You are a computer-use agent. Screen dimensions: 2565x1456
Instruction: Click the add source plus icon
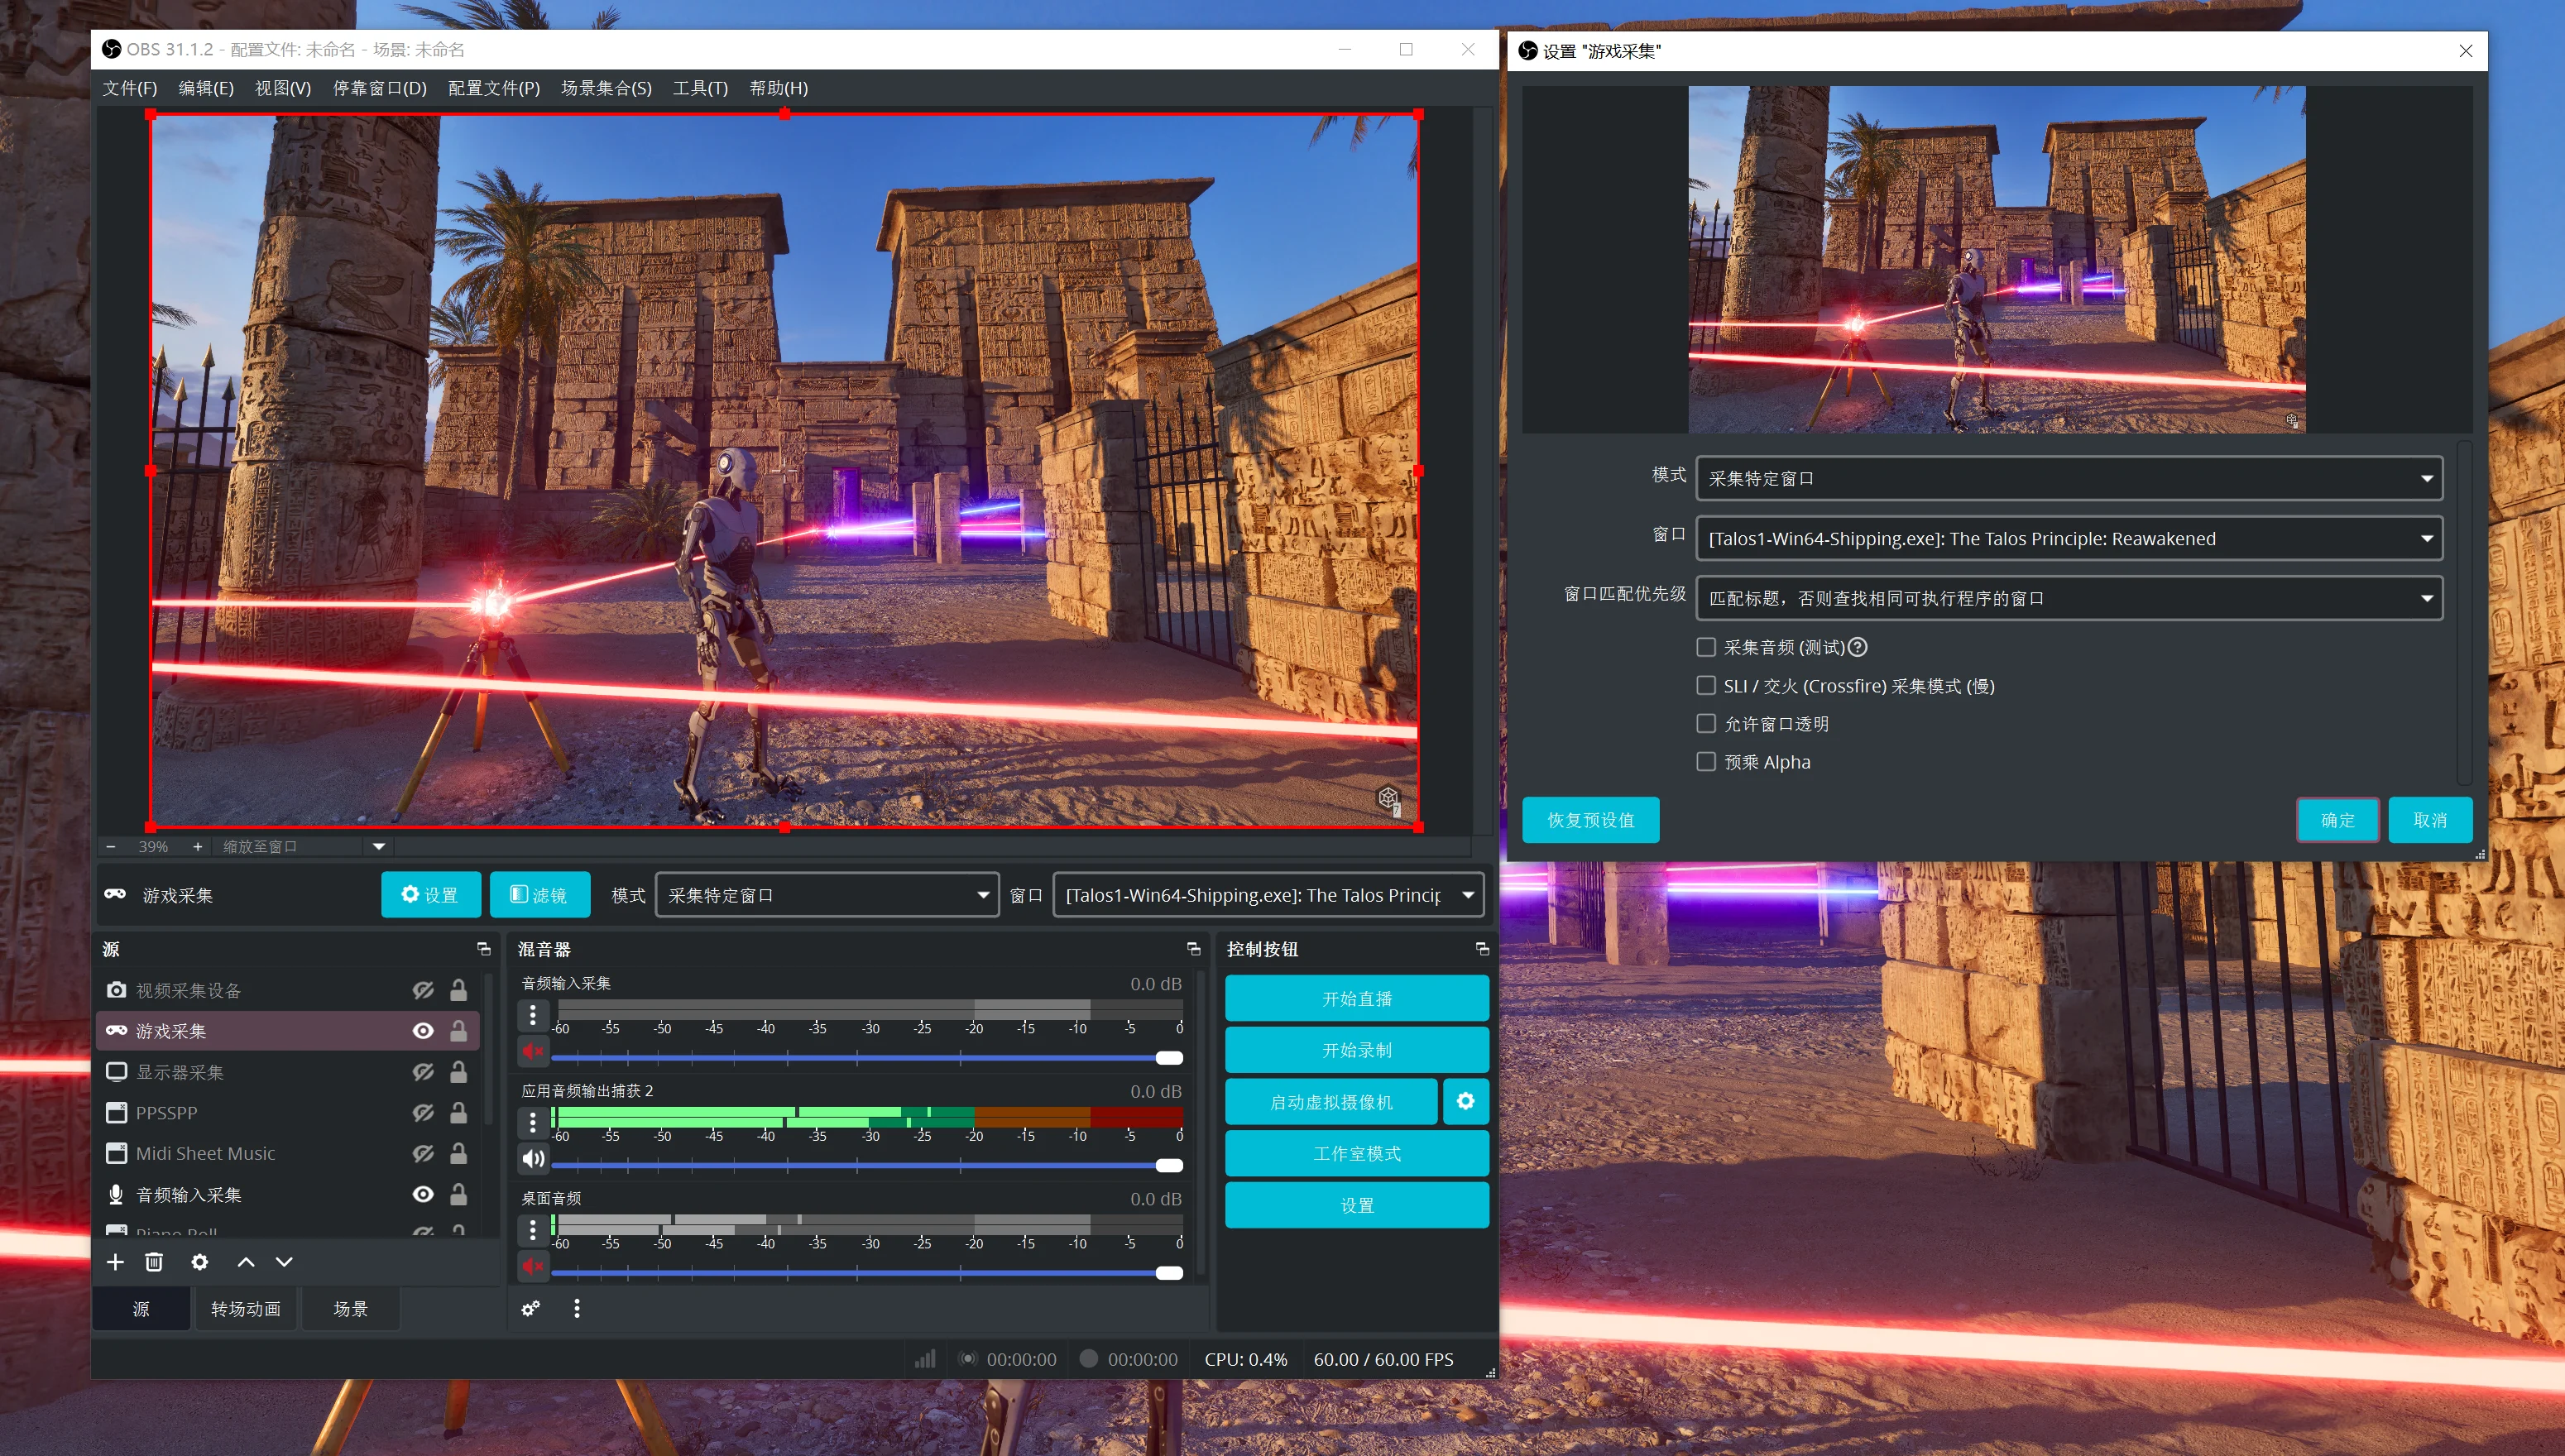point(115,1262)
